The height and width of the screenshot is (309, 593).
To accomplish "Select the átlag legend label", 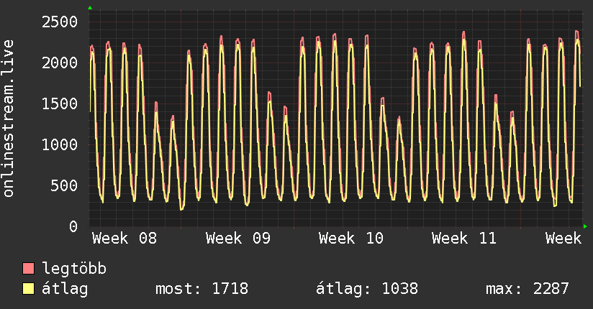I will (x=65, y=289).
